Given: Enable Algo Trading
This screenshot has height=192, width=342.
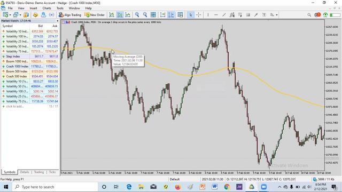Looking at the screenshot, I should [x=70, y=15].
